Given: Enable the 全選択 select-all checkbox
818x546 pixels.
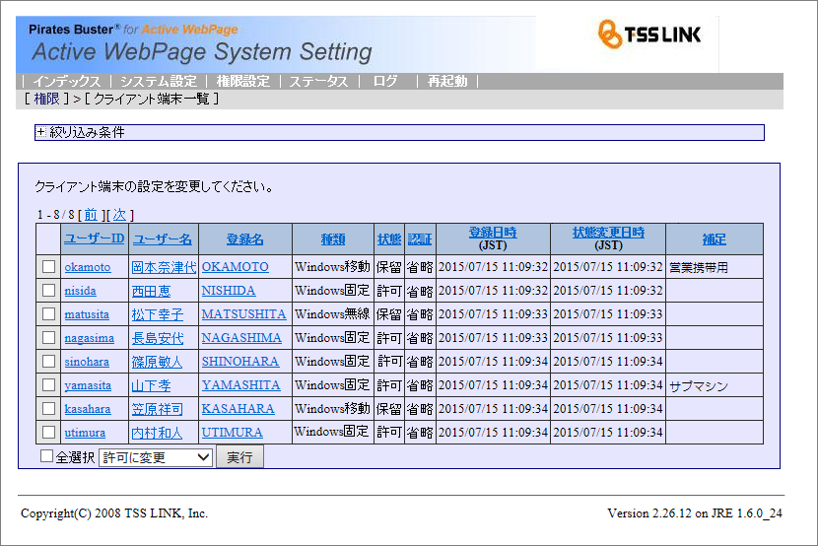Looking at the screenshot, I should pyautogui.click(x=46, y=456).
